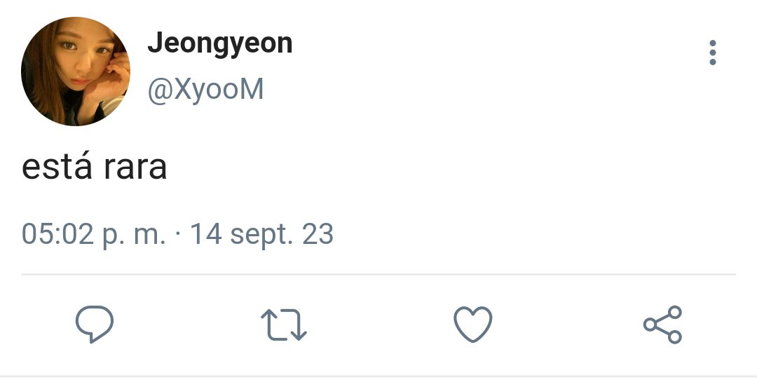Screen dimensions: 757x389
Task: Visit the author via the bold name
Action: point(219,44)
